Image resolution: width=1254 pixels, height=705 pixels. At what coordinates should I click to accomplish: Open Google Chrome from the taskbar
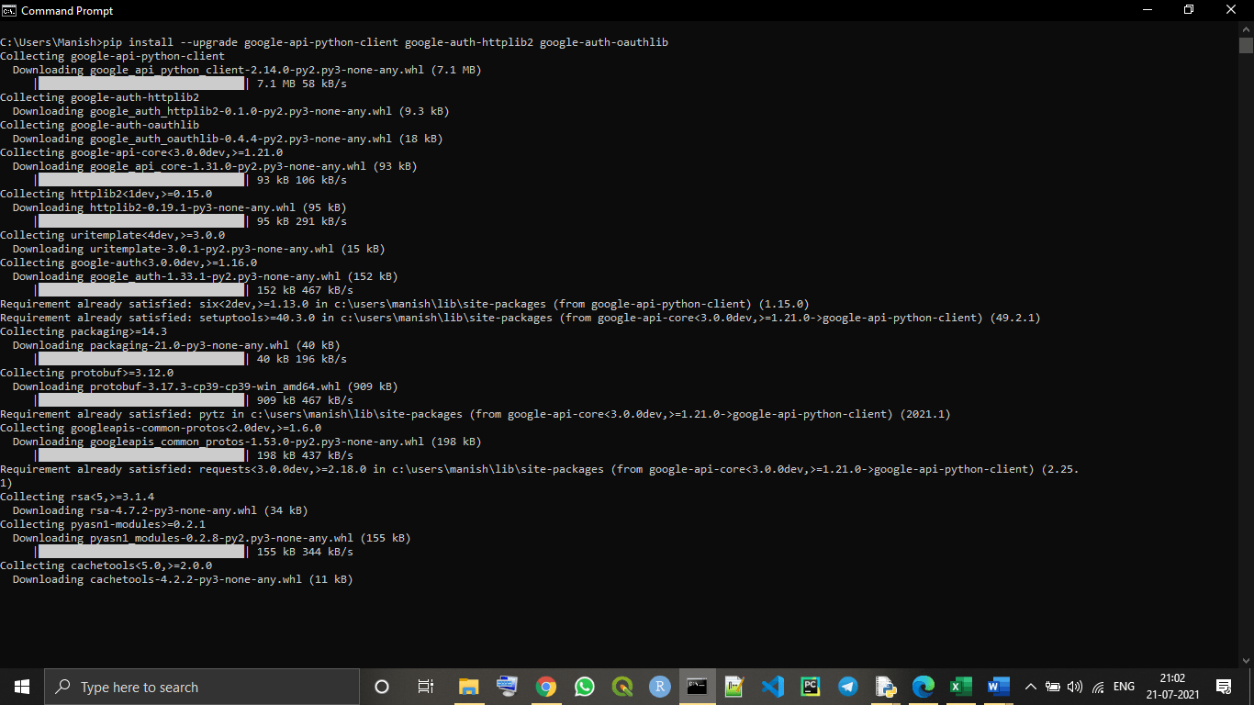point(546,686)
